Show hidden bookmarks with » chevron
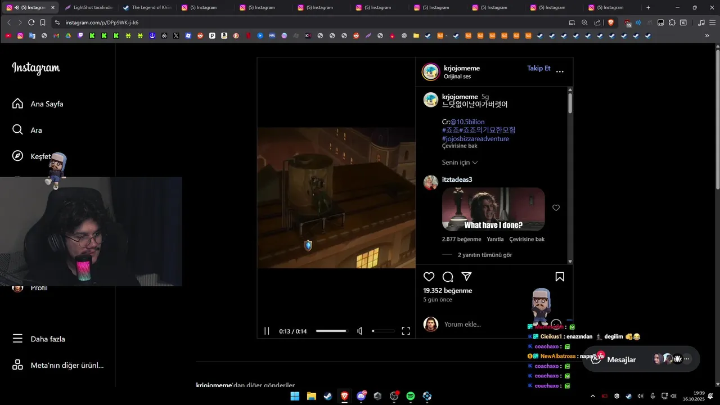Screen dimensions: 720x405 (707, 35)
